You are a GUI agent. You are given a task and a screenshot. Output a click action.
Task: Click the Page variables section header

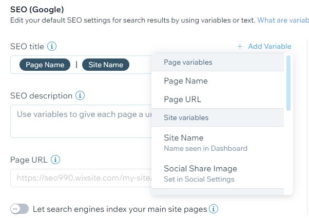click(x=218, y=62)
